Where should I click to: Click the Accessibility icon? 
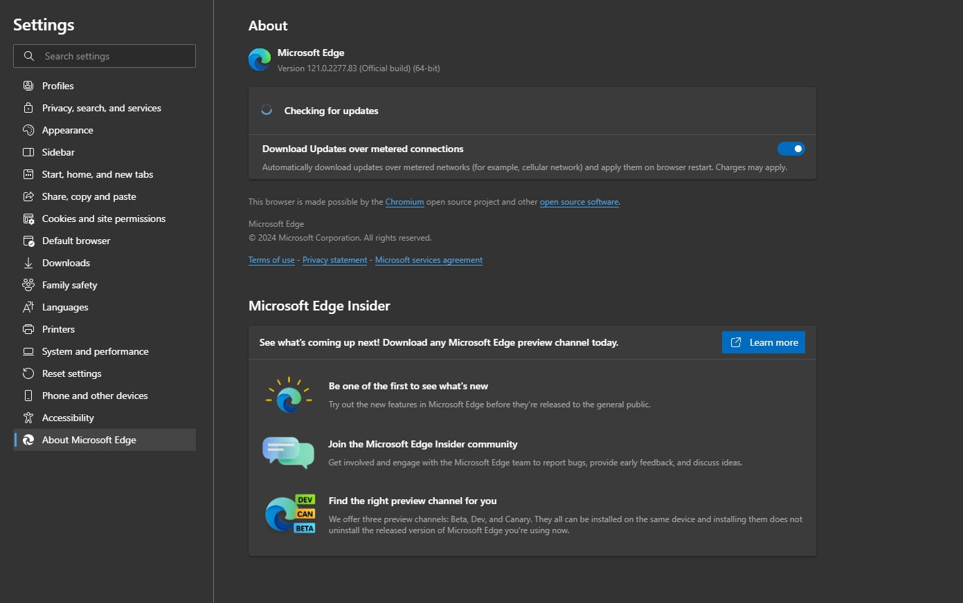point(28,418)
